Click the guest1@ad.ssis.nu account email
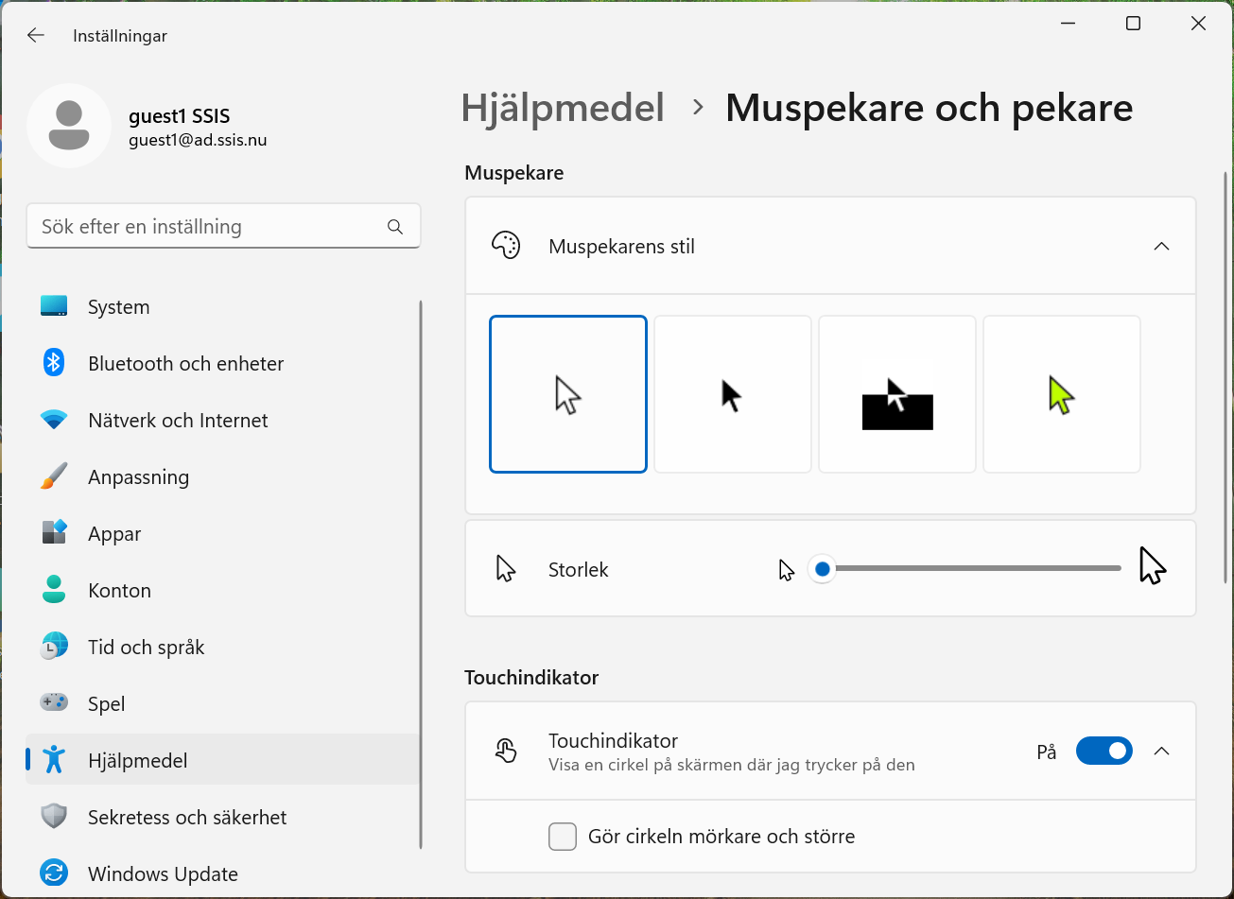Viewport: 1234px width, 899px height. [x=198, y=140]
